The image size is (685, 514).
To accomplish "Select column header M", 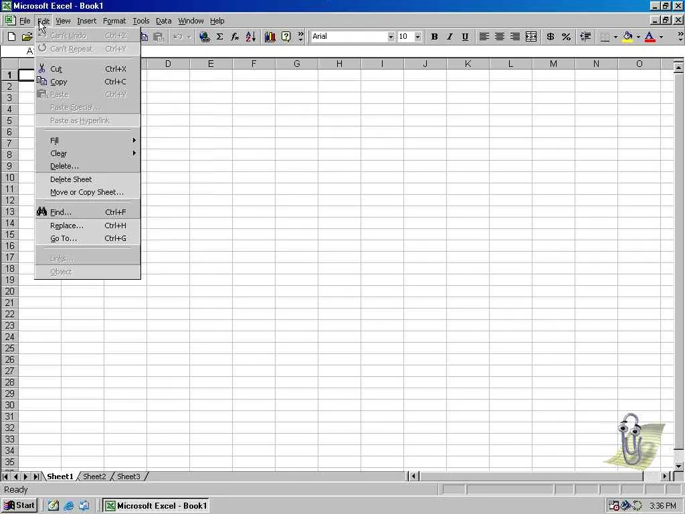I will pos(553,64).
